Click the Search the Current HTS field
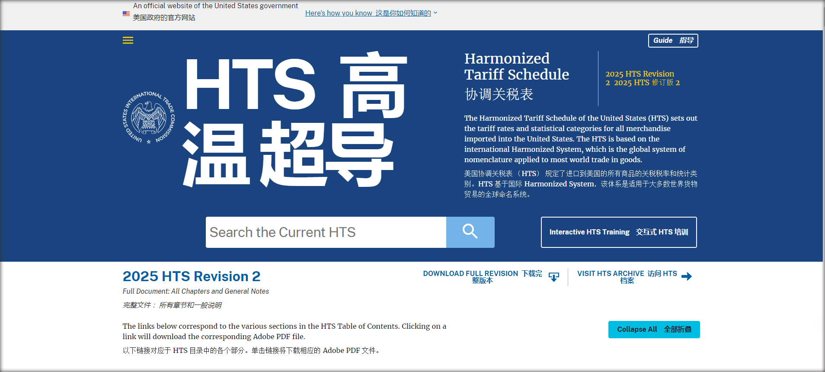This screenshot has width=825, height=372. (326, 232)
